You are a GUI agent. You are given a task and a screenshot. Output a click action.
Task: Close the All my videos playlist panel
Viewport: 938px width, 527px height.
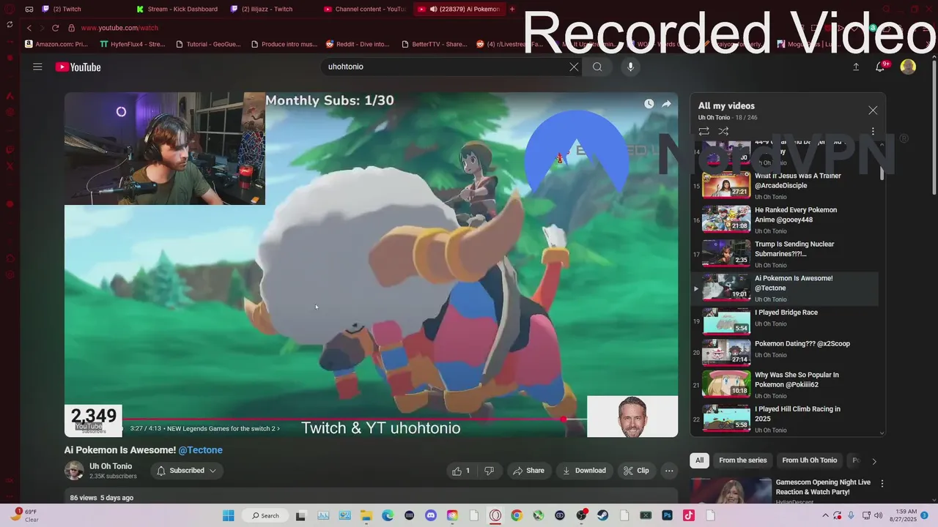pos(873,110)
